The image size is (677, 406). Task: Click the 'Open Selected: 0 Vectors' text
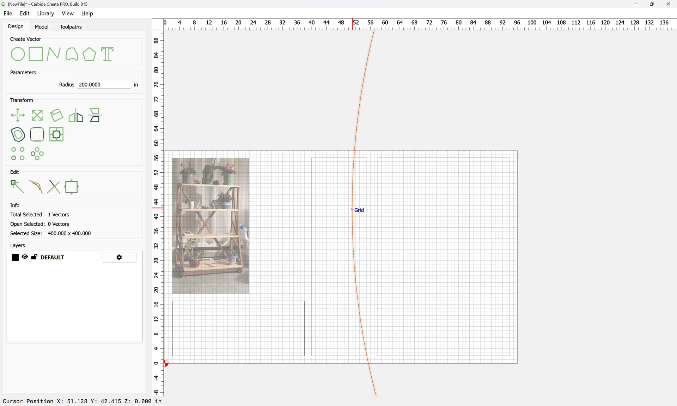[39, 224]
